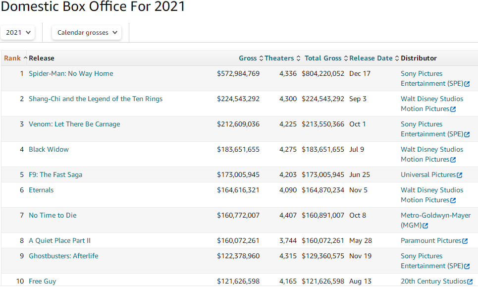Click the Release column header
This screenshot has height=287, width=478.
pos(42,58)
